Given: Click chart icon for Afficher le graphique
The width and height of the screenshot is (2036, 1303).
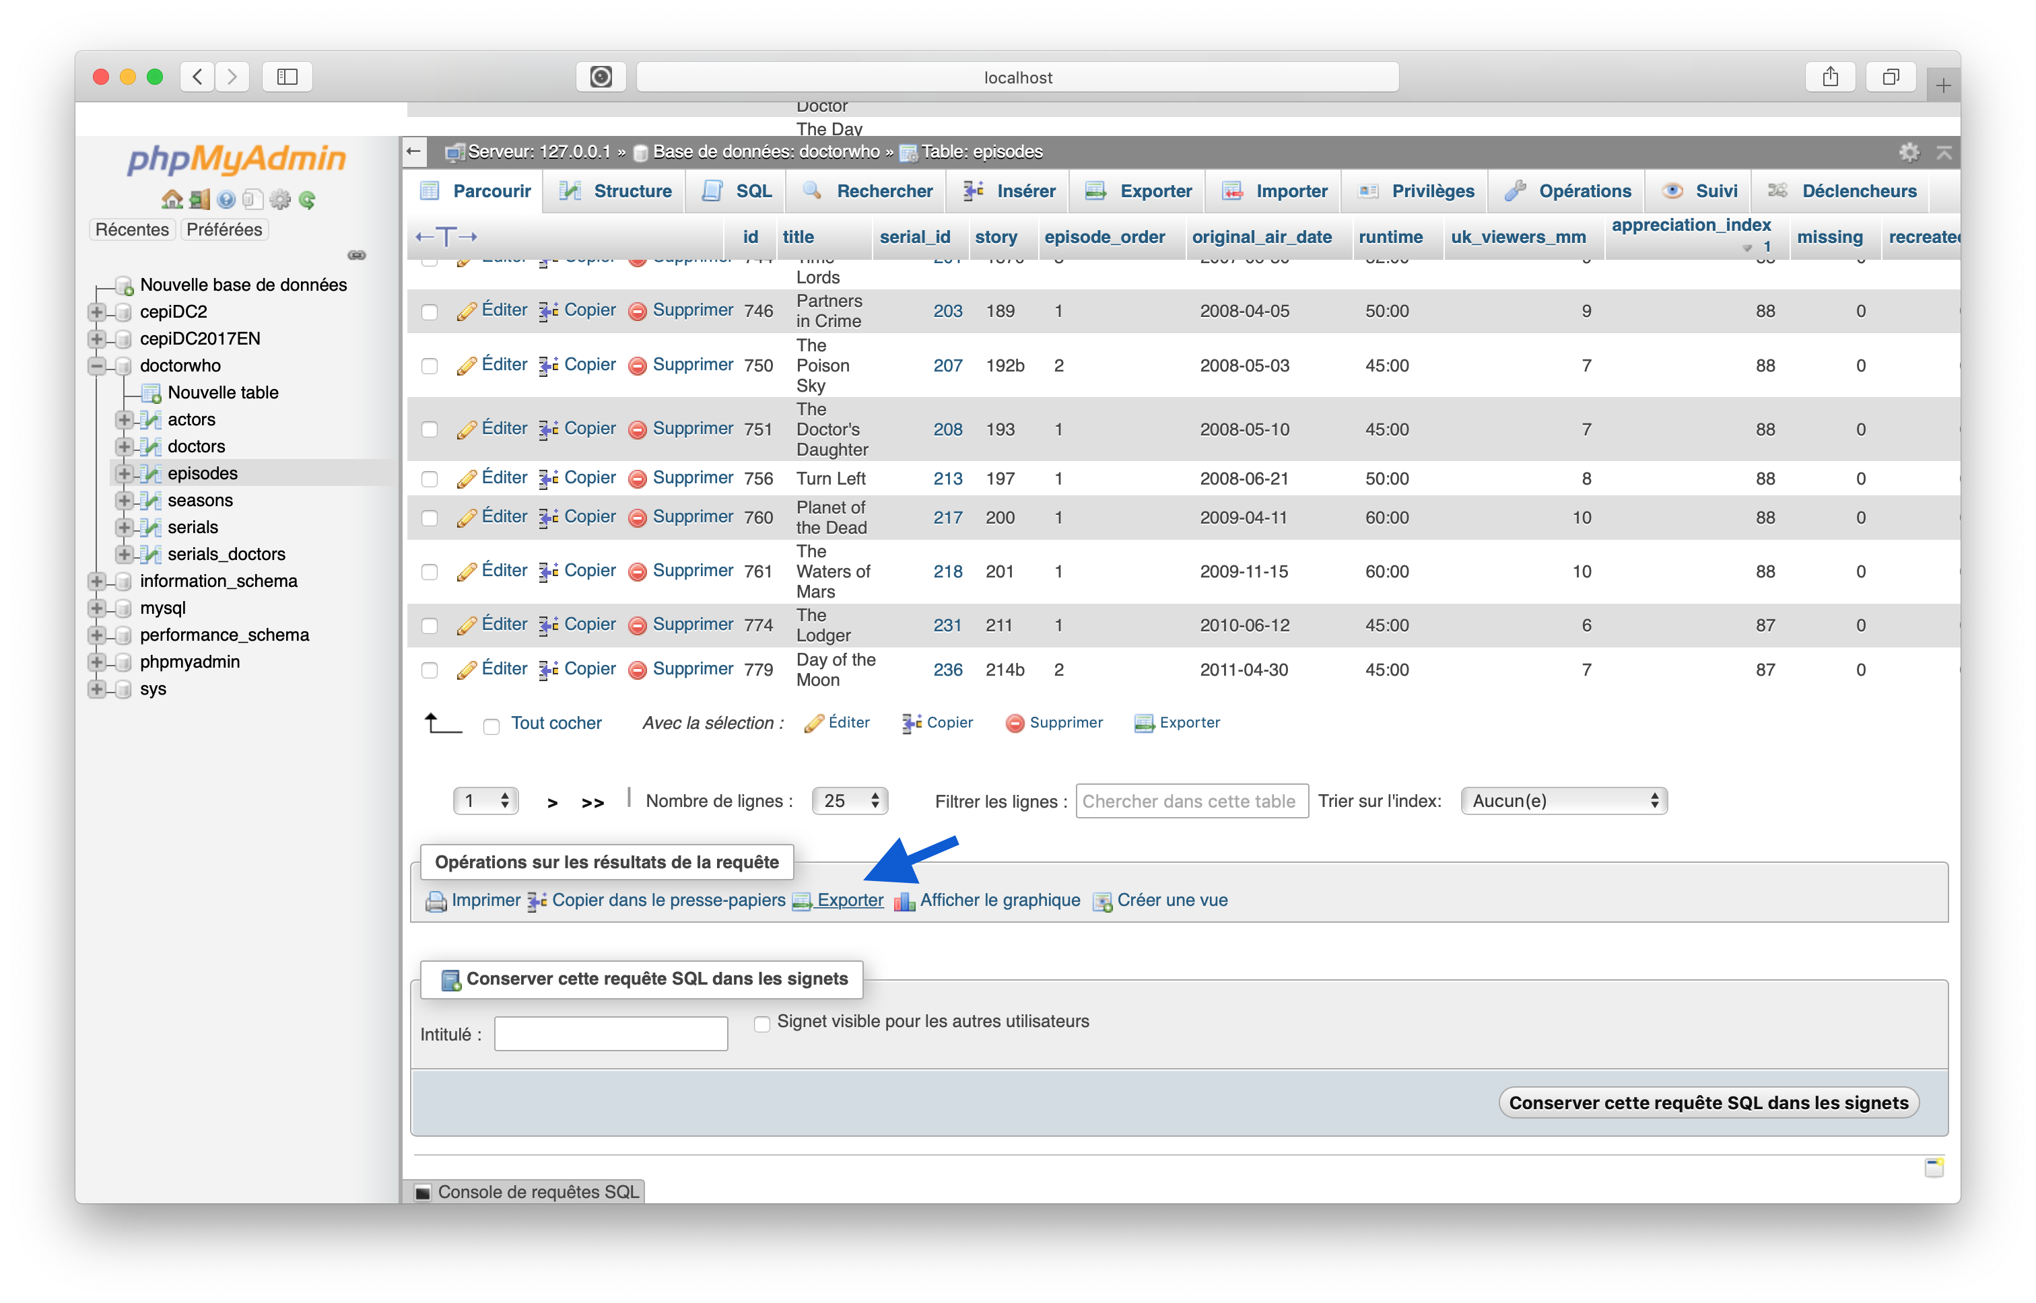Looking at the screenshot, I should pos(905,901).
